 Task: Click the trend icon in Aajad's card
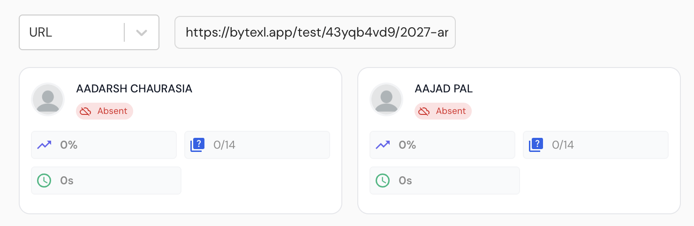[383, 145]
